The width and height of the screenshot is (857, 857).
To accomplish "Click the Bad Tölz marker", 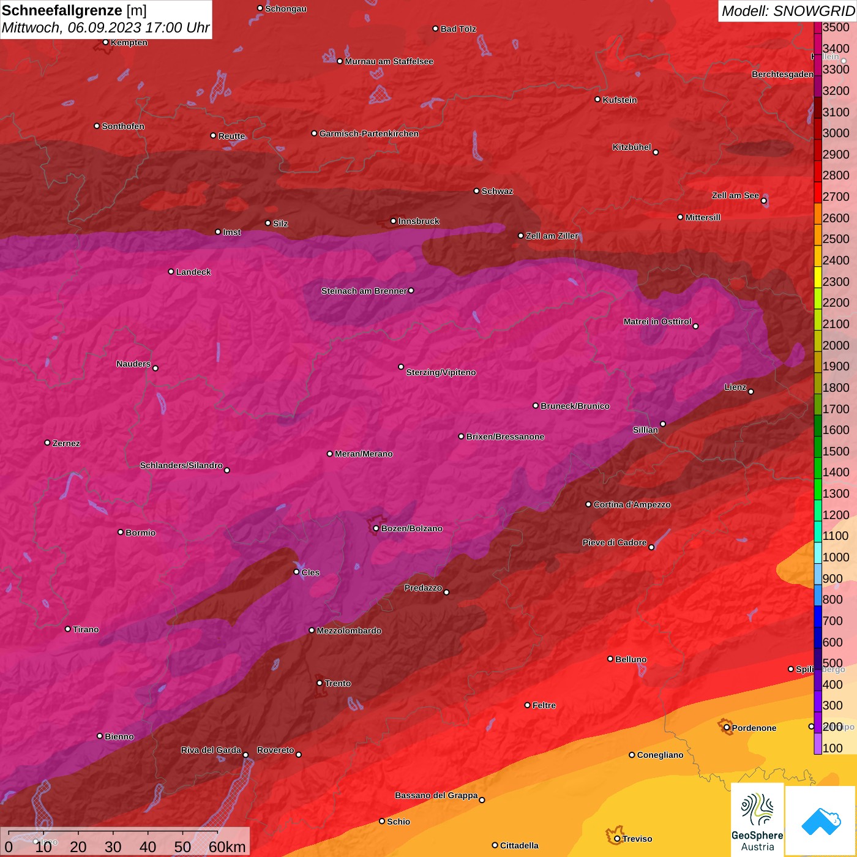I will point(435,29).
